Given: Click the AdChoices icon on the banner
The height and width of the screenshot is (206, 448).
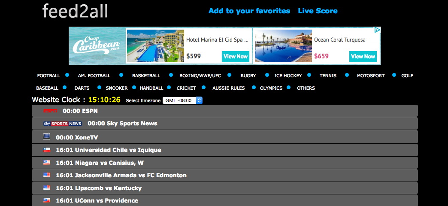Looking at the screenshot, I should 377,30.
